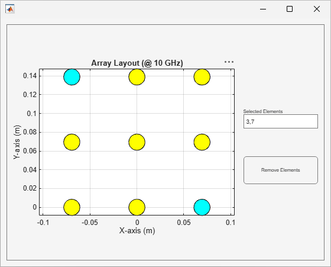The width and height of the screenshot is (331, 267).
Task: Click the -0.05 tick label on X axis
Action: click(90, 223)
